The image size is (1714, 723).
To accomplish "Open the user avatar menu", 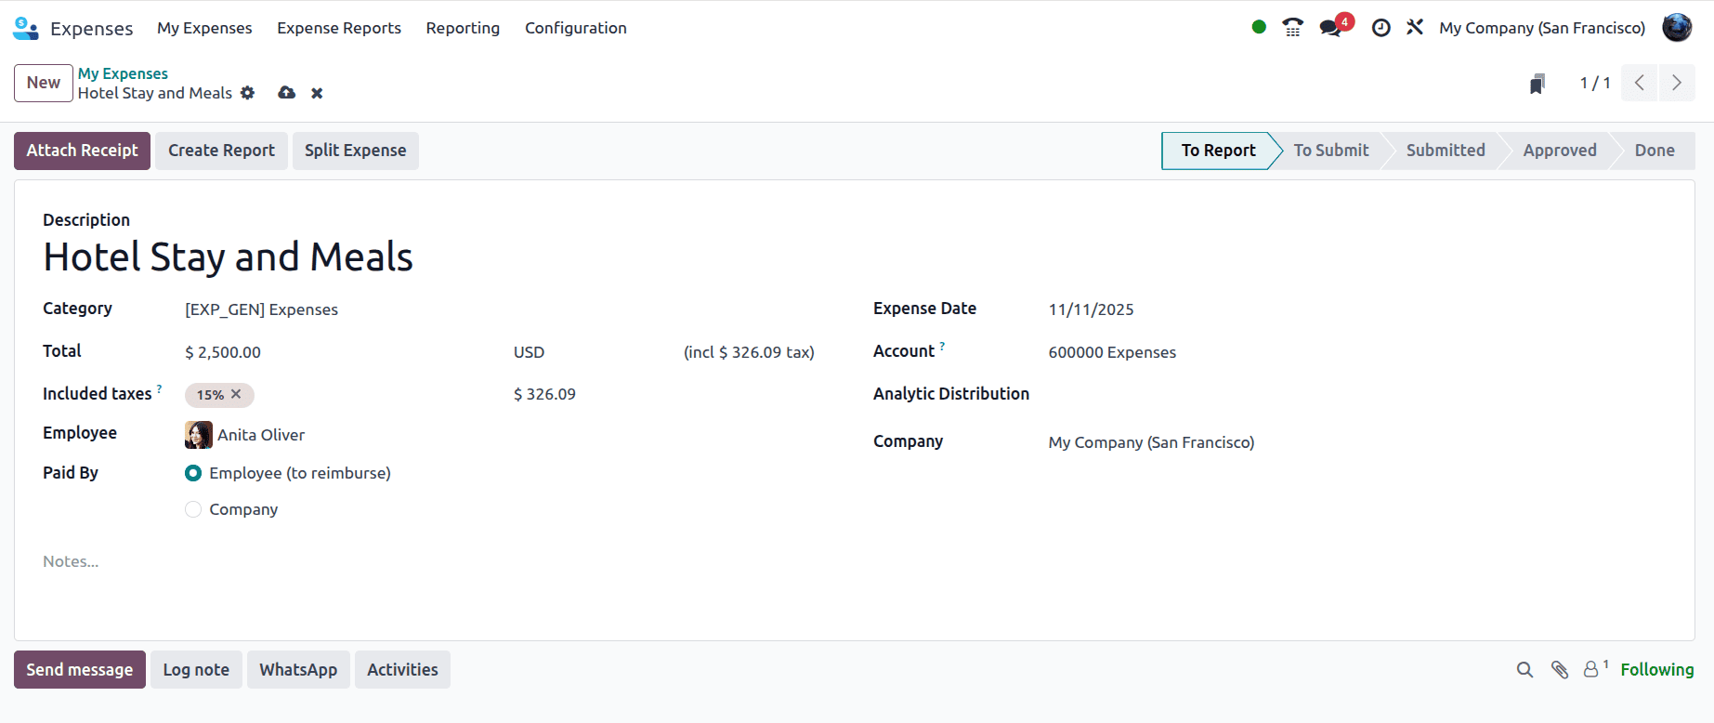I will click(x=1677, y=27).
